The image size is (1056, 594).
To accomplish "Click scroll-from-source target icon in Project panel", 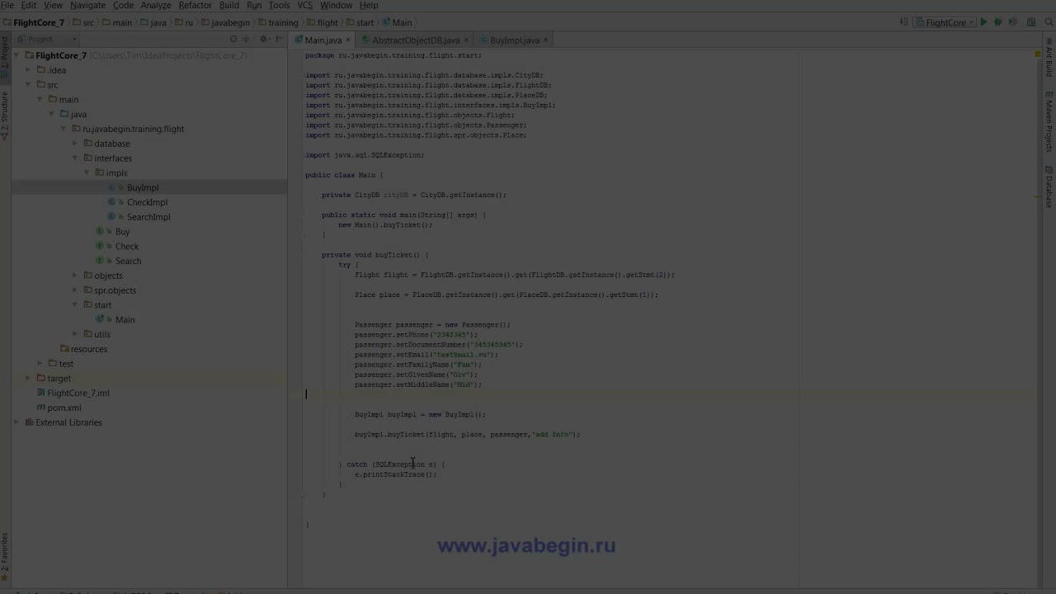I will click(x=233, y=40).
